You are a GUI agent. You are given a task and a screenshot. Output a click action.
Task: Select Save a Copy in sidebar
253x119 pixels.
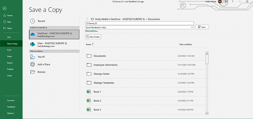pos(11,44)
